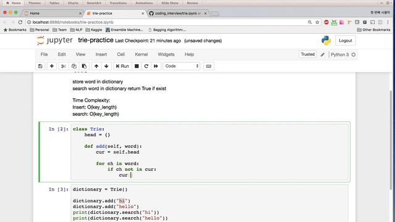Open the Help menu in Jupyter
Screen dimensions: 395x222
[189, 54]
